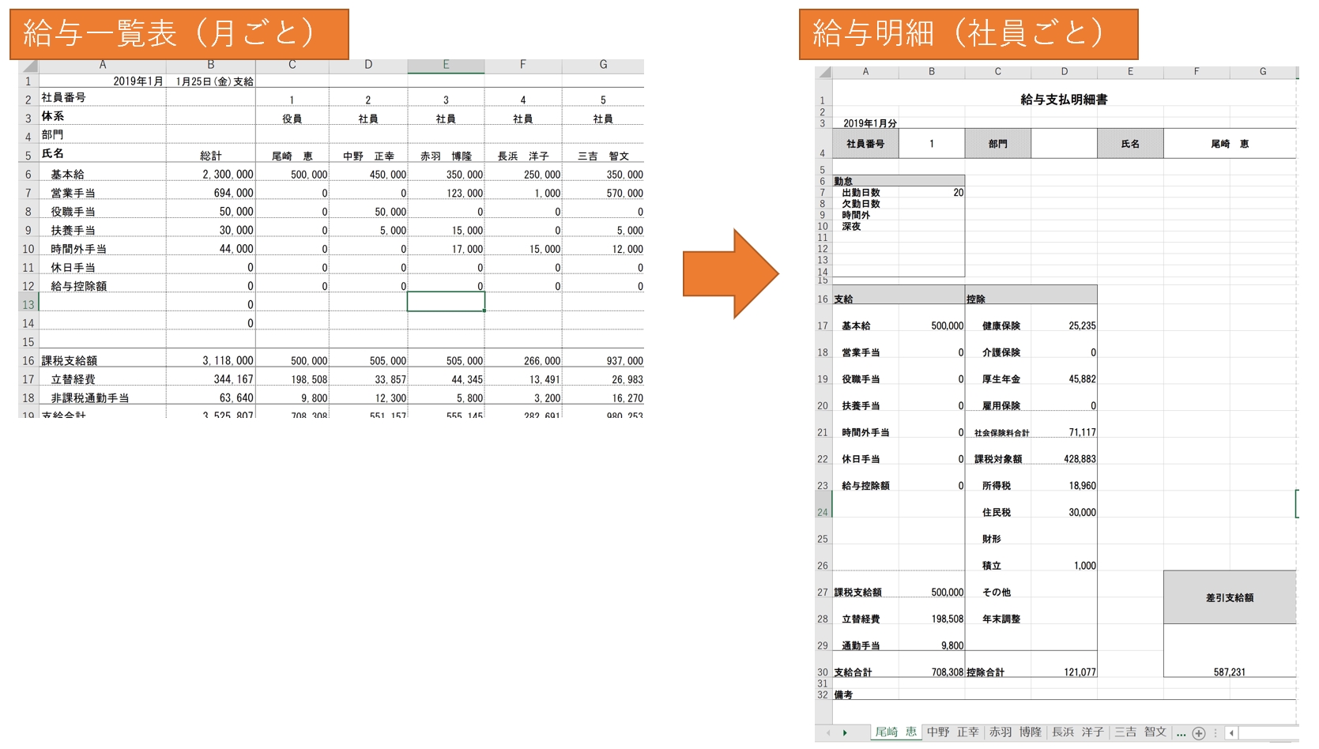Click the 1月25日(金)支給 cell
The height and width of the screenshot is (749, 1319).
(211, 81)
